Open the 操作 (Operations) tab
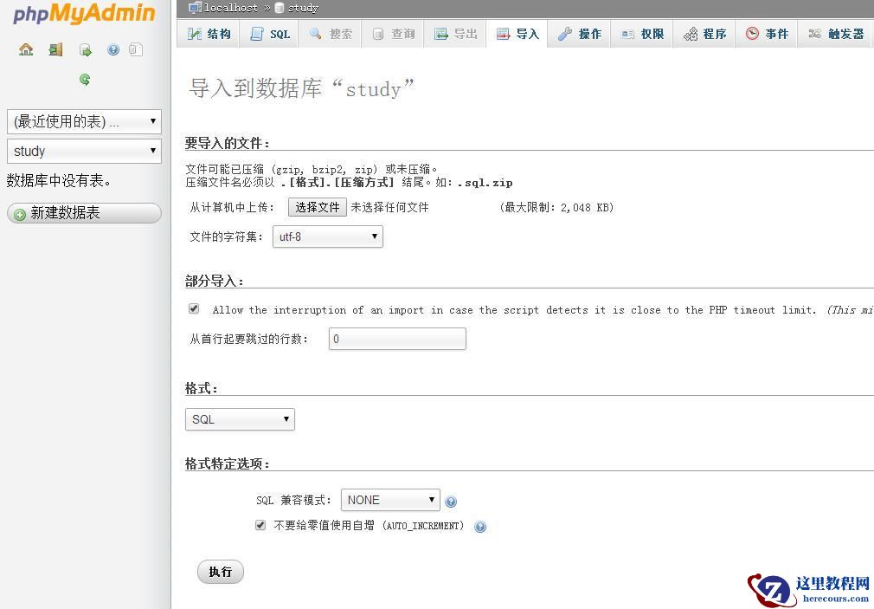 579,34
